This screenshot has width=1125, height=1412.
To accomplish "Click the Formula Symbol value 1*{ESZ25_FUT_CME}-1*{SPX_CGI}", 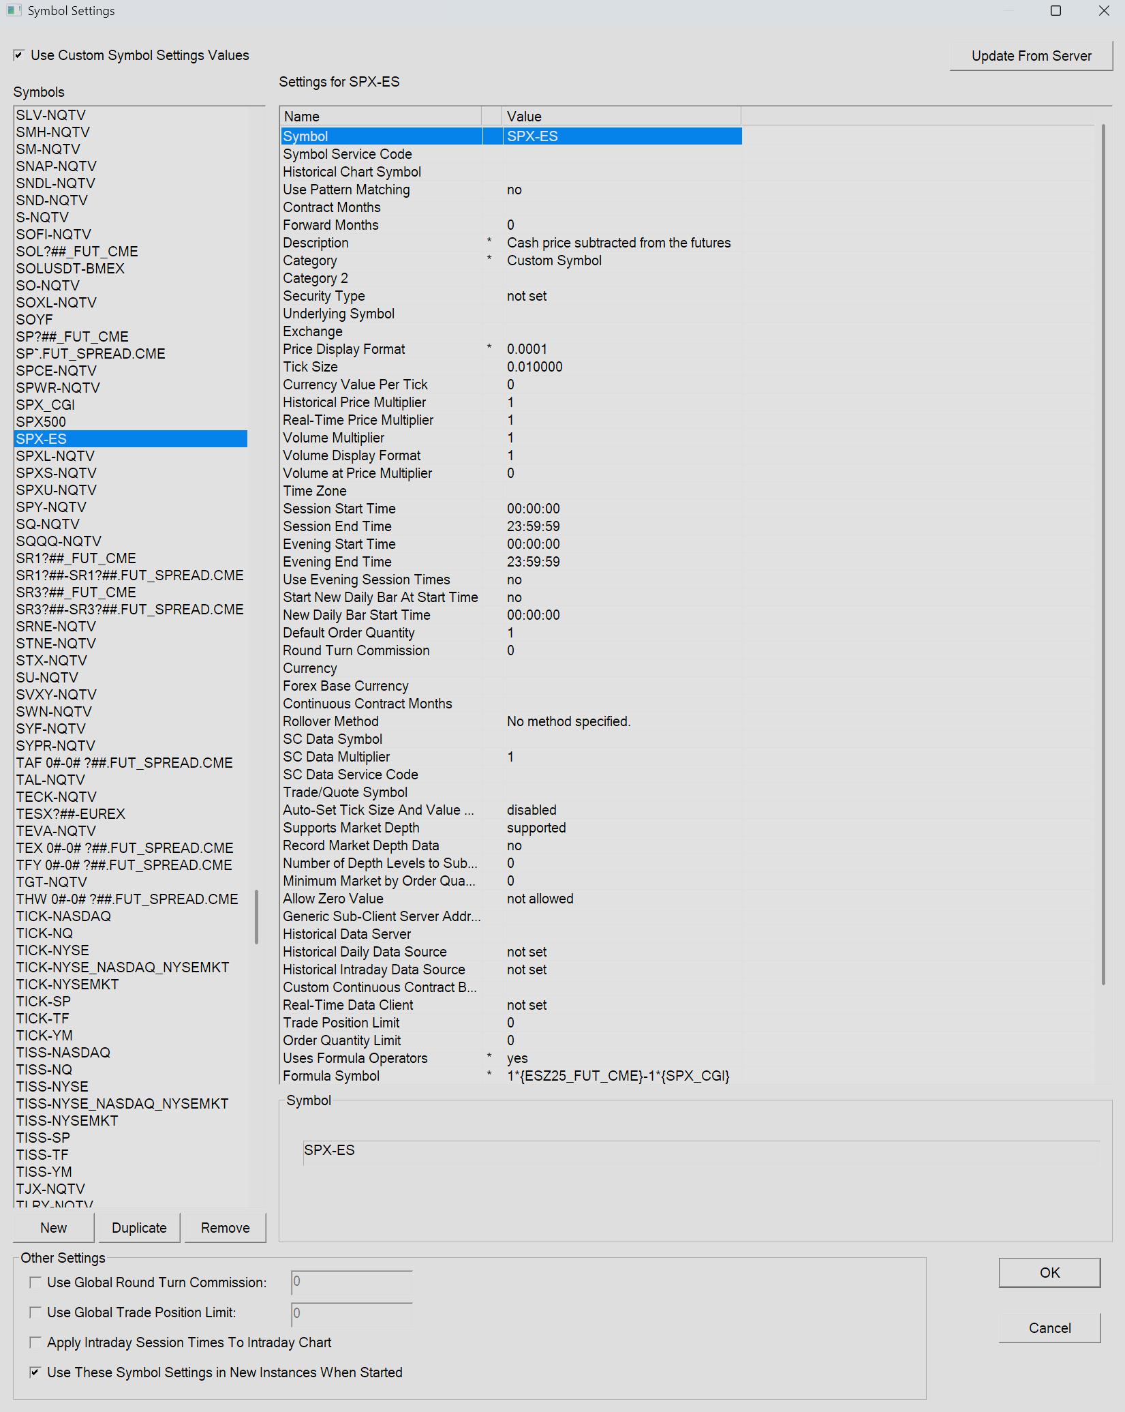I will point(618,1076).
